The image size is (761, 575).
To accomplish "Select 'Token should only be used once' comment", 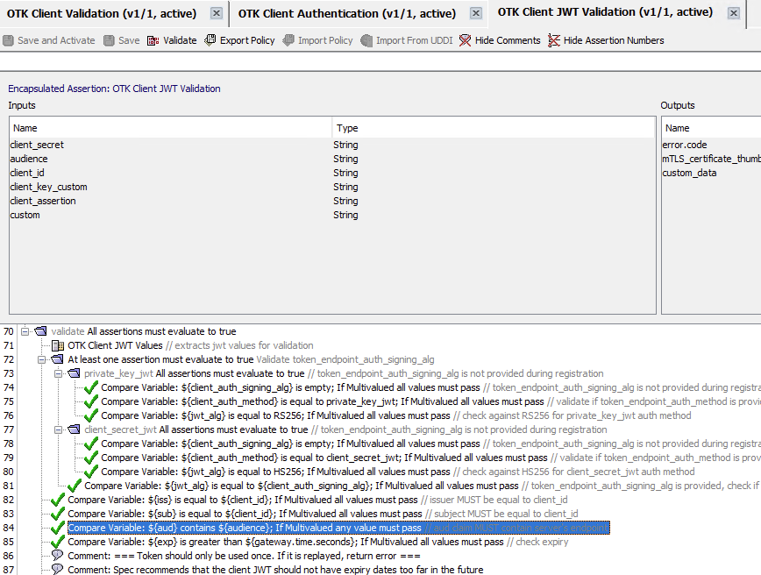I will pyautogui.click(x=244, y=556).
